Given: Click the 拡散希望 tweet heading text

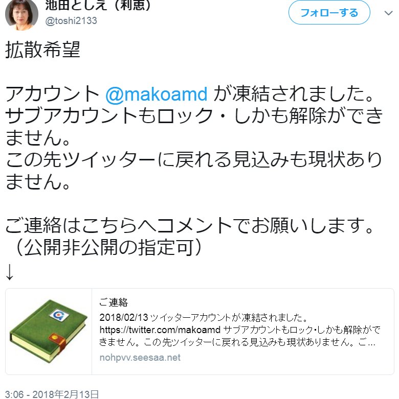Looking at the screenshot, I should [x=42, y=50].
